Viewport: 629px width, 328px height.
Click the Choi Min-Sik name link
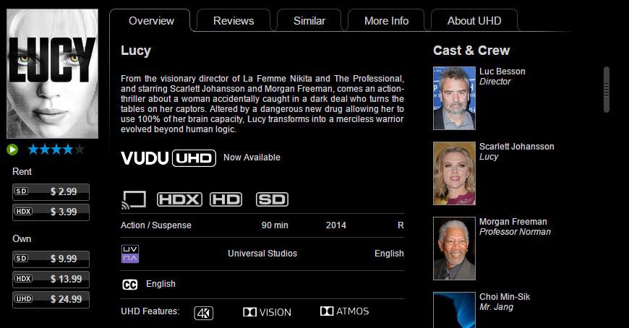coord(505,297)
